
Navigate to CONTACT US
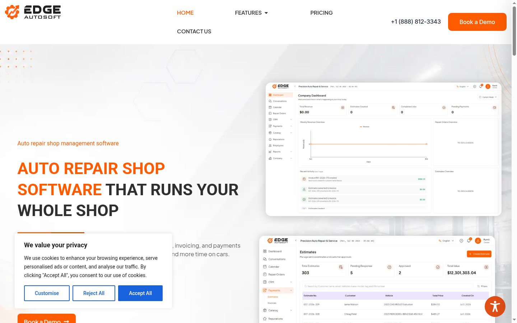click(x=194, y=32)
